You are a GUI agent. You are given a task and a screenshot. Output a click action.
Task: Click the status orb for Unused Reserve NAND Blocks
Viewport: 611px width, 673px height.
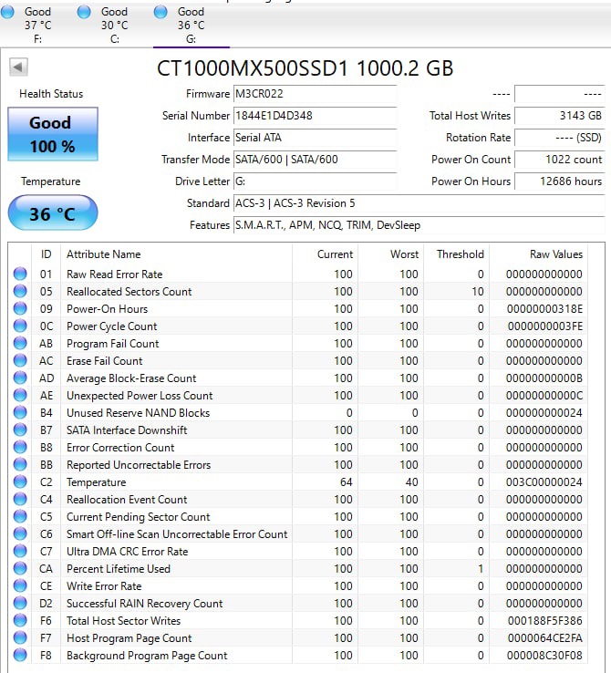tap(20, 412)
